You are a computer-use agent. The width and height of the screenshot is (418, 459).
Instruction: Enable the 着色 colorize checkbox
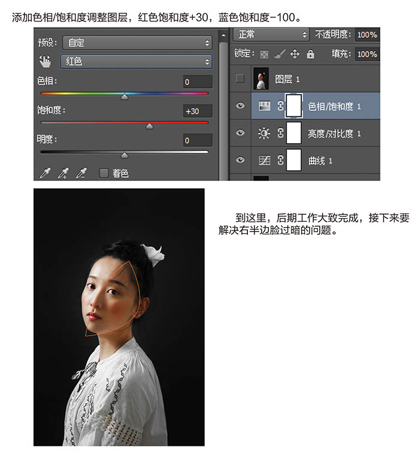pyautogui.click(x=104, y=173)
